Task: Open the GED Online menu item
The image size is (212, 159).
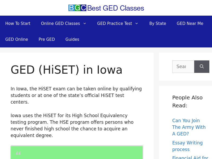Action: 17,39
